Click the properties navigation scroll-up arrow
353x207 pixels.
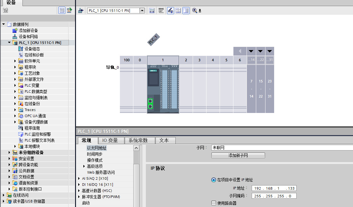136,148
